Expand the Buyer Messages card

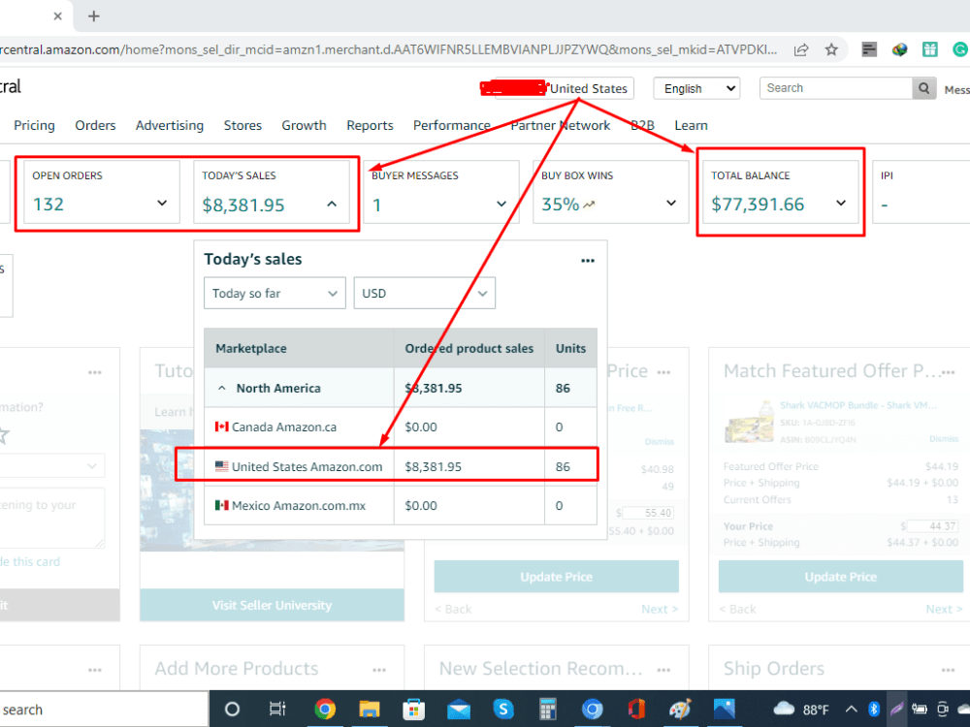[501, 204]
